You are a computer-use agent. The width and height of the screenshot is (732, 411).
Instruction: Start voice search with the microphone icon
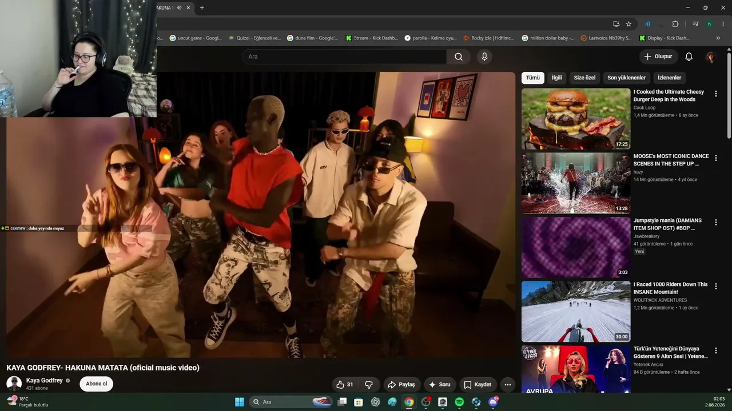(484, 57)
